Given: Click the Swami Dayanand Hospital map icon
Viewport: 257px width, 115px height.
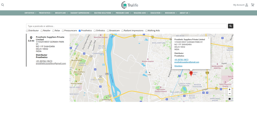Looking at the screenshot, I should (225, 82).
